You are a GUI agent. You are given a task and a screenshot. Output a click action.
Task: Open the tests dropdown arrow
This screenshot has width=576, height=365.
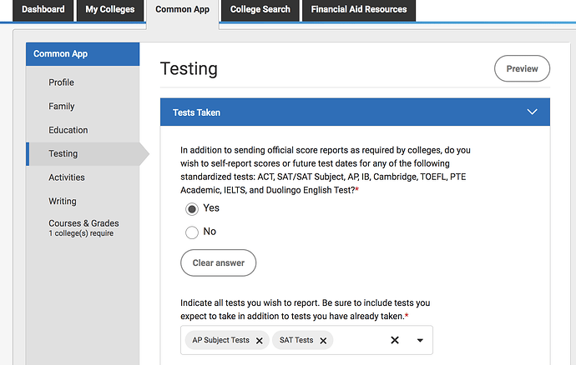pos(420,340)
